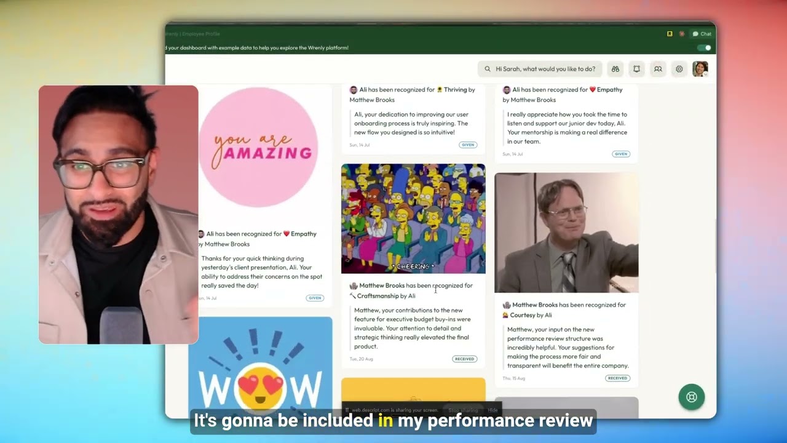
Task: Click the yellow R extension icon
Action: pyautogui.click(x=670, y=34)
